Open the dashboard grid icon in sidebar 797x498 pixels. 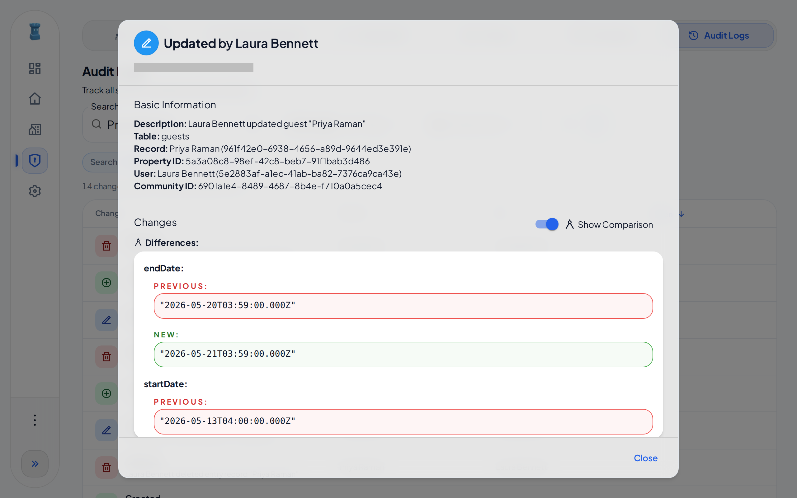[35, 68]
